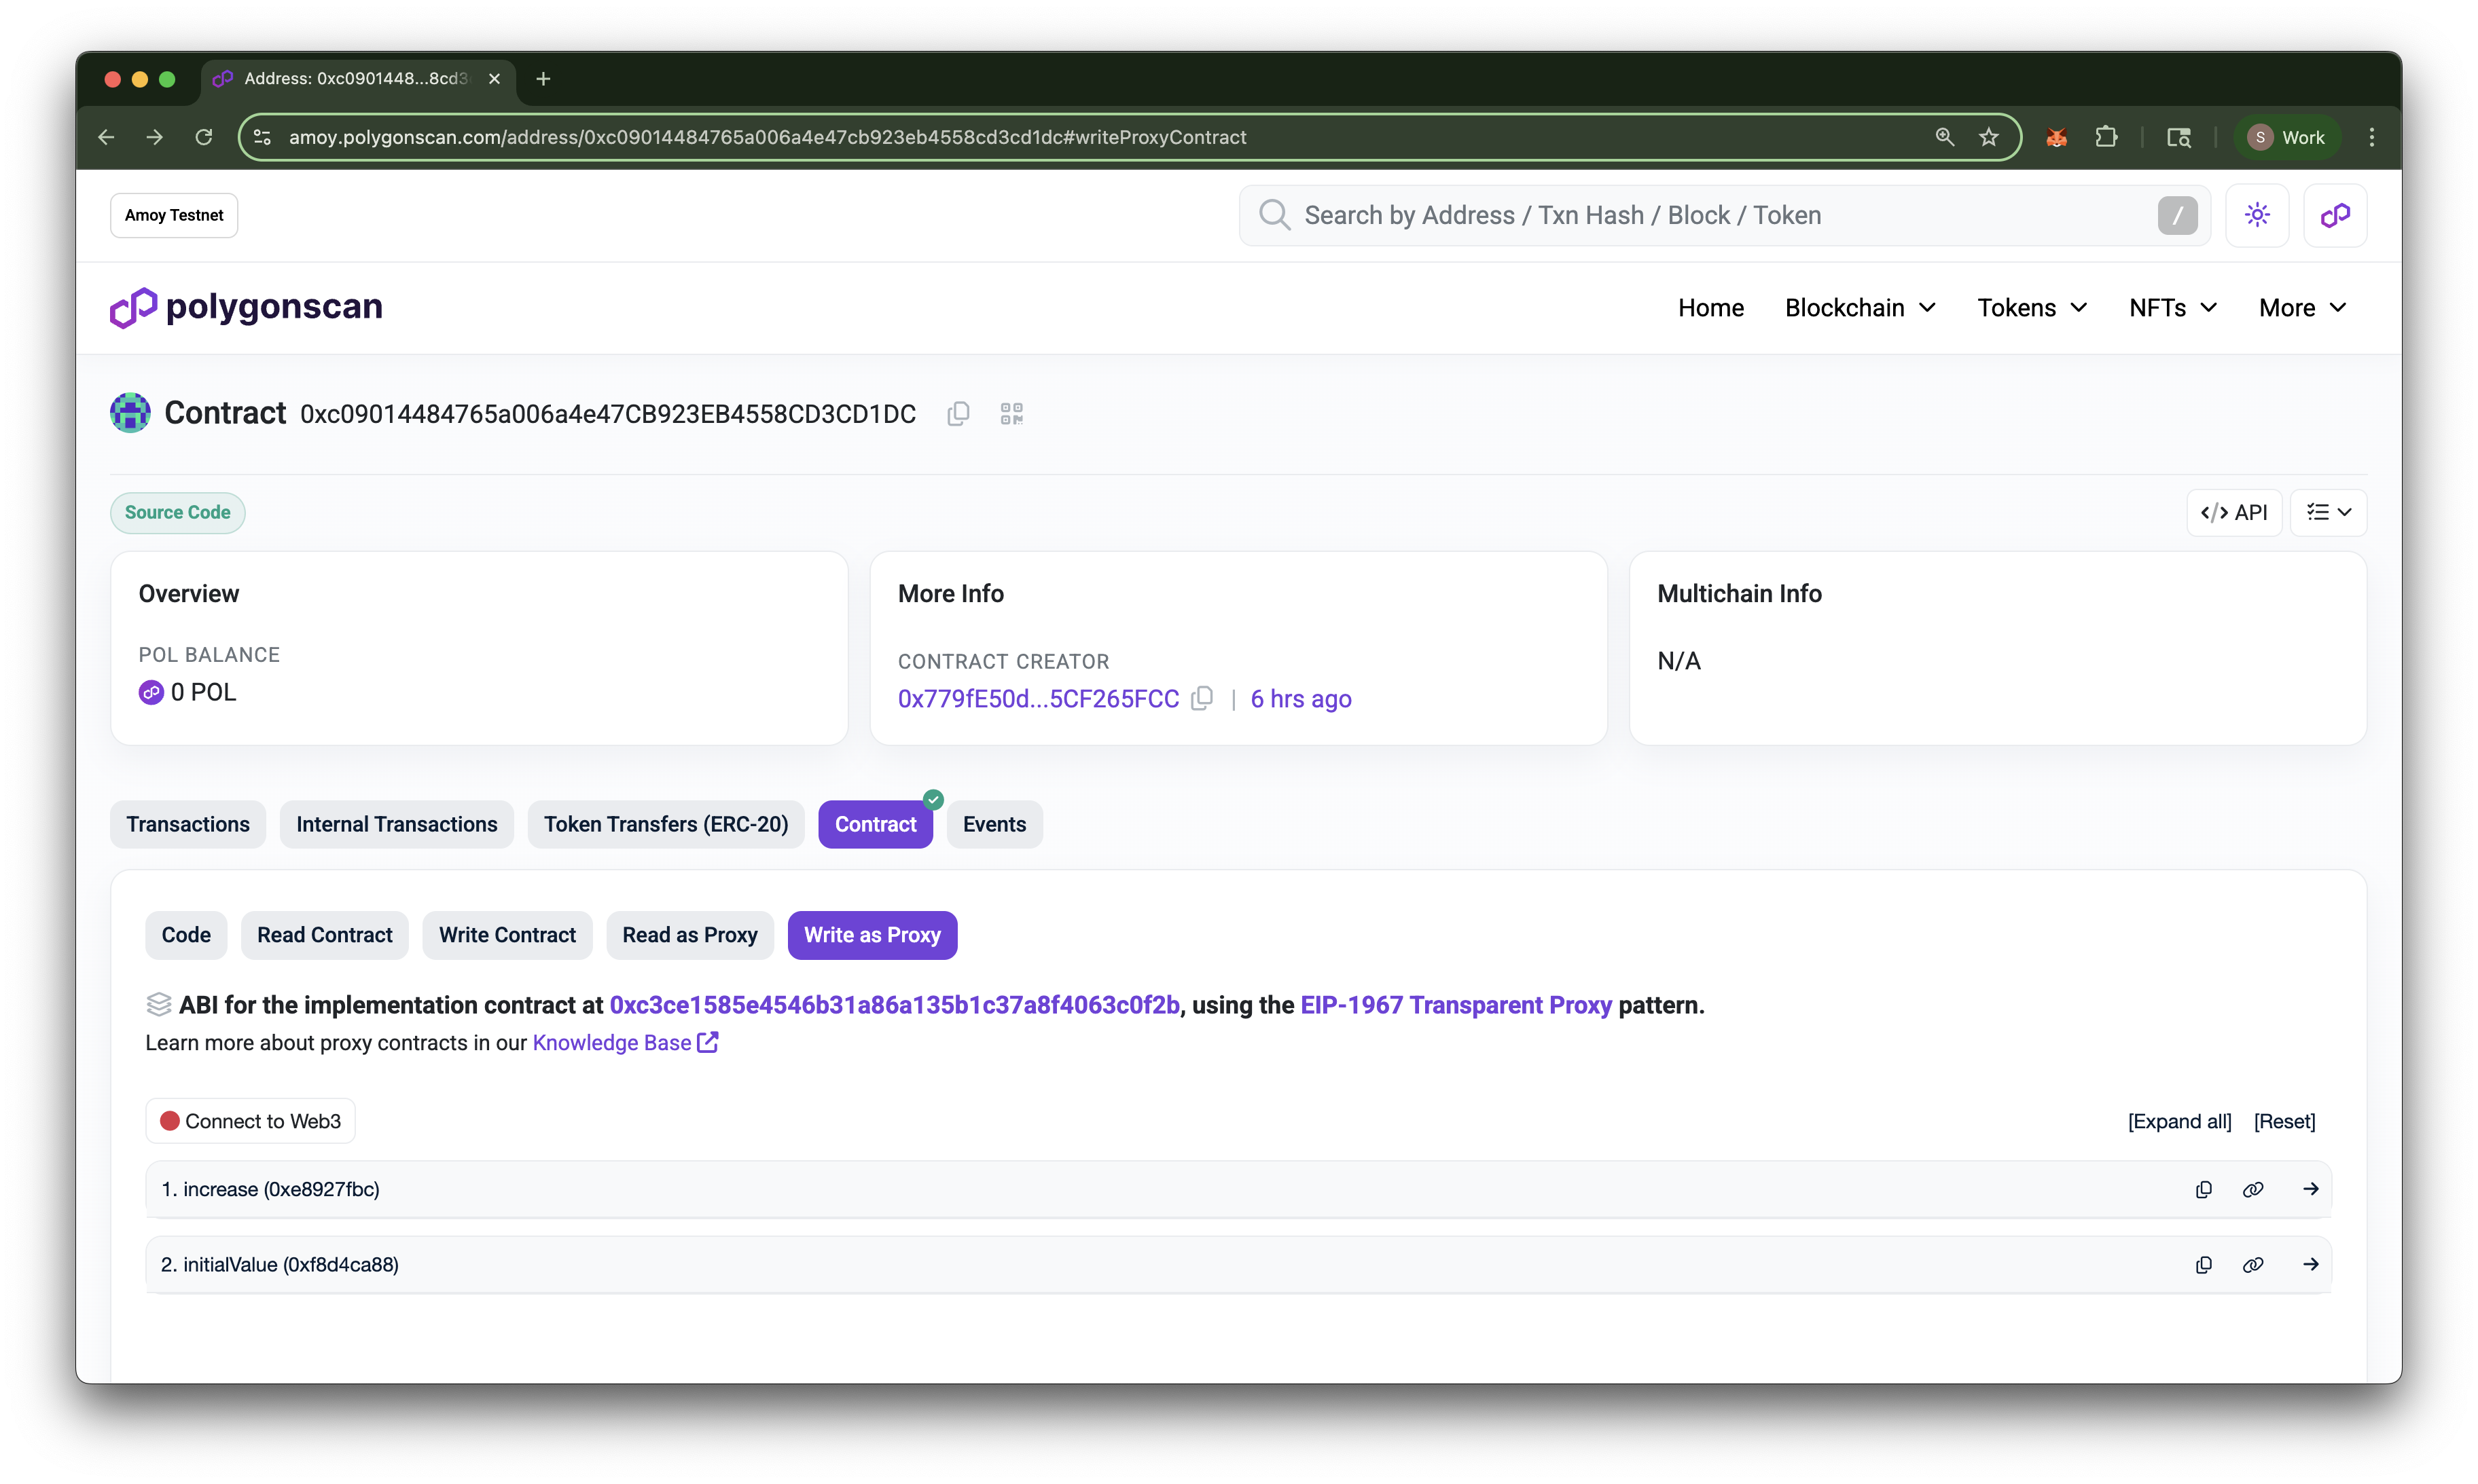Switch to the Read as Proxy tab
The height and width of the screenshot is (1484, 2478).
click(689, 935)
